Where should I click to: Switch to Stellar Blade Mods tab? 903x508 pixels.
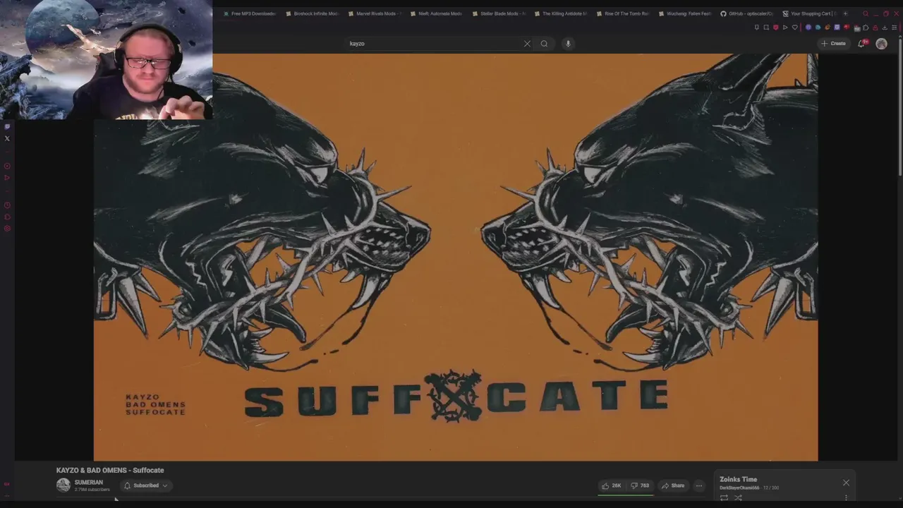(x=498, y=13)
